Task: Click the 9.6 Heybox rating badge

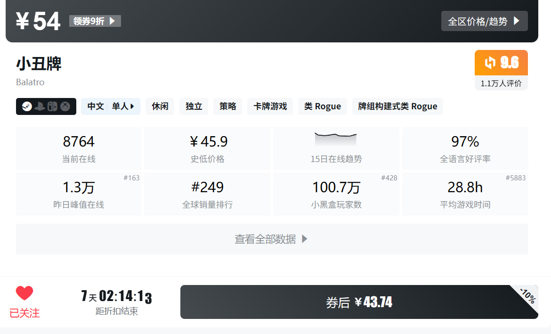Action: coord(501,63)
